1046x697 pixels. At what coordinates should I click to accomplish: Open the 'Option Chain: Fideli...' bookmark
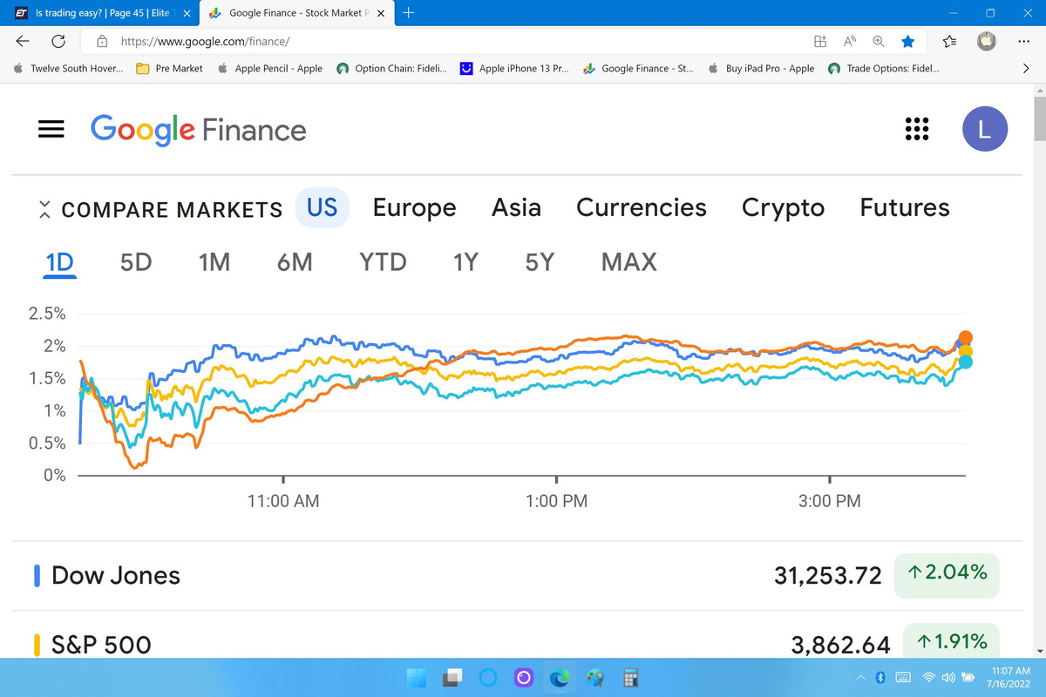tap(392, 68)
